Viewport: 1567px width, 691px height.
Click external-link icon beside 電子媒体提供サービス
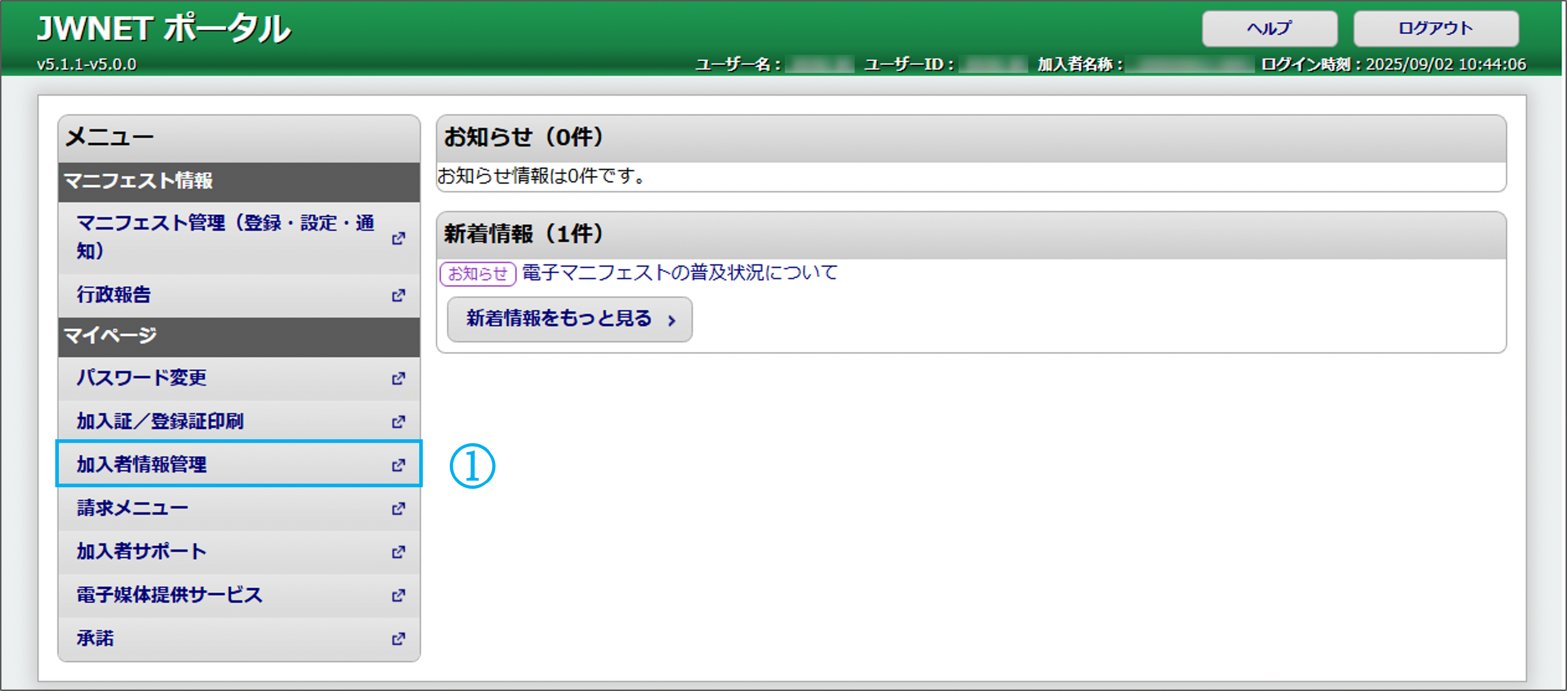click(x=399, y=595)
